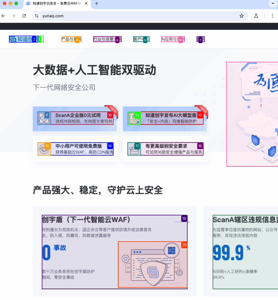
Task: Click the 知道创宇 logo in the header
Action: 24,39
